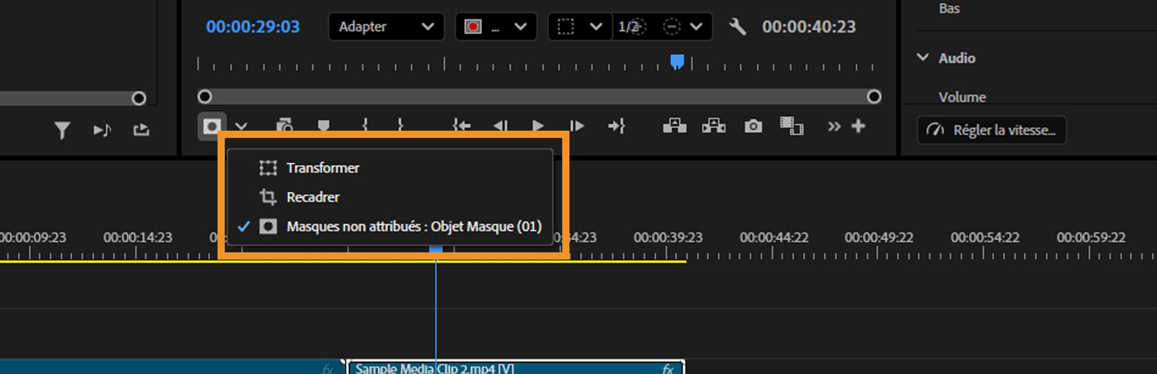Click the filter funnel icon

point(62,130)
